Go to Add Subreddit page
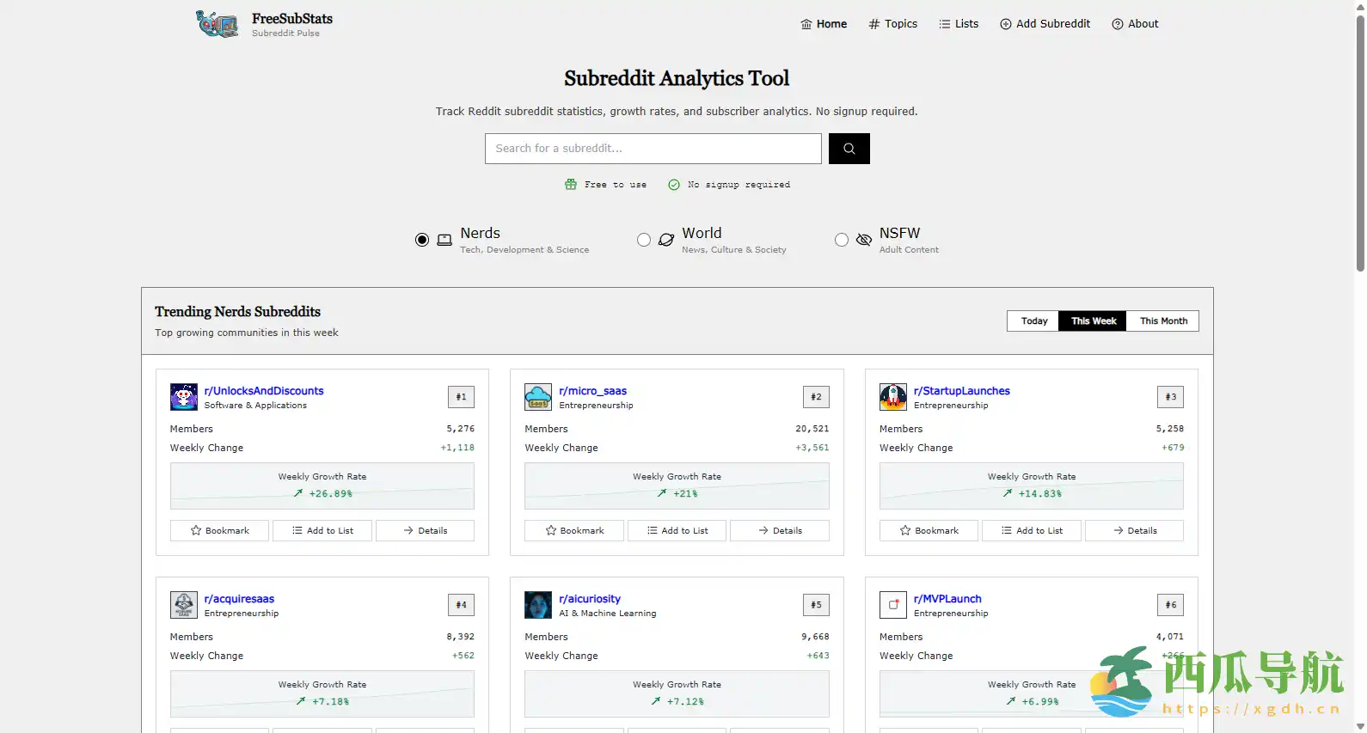The height and width of the screenshot is (733, 1367). (1045, 24)
